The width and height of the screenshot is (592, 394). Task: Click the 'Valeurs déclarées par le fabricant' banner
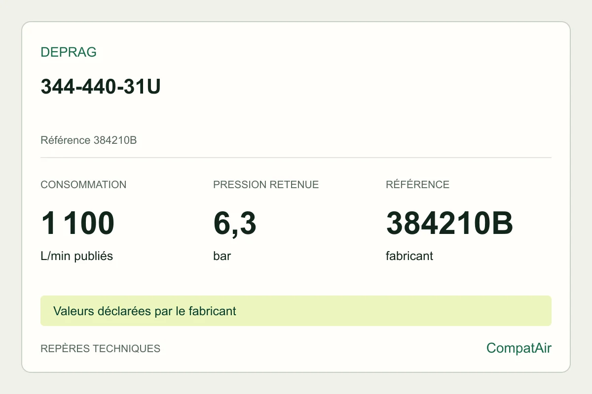pos(296,311)
